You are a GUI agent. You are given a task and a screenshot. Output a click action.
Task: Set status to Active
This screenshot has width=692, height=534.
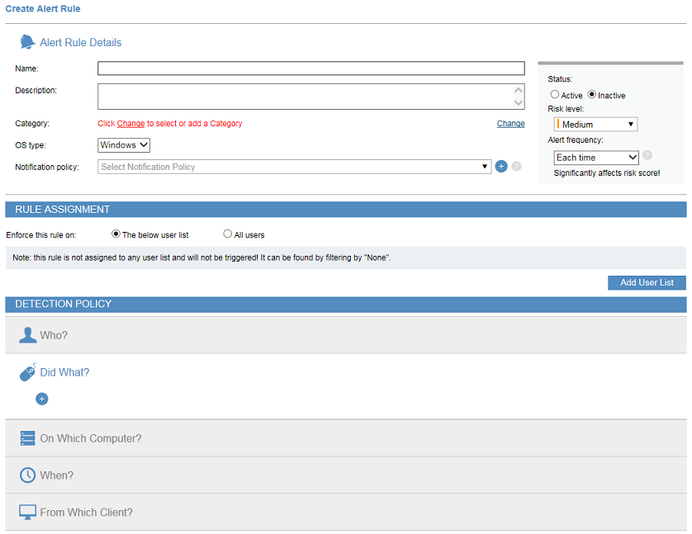coord(555,95)
